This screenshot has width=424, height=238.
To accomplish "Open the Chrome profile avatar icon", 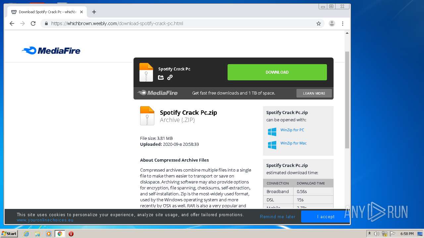I will (332, 23).
